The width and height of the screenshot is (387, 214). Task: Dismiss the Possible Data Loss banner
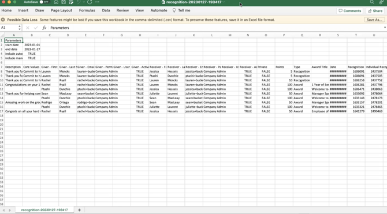click(x=3, y=20)
